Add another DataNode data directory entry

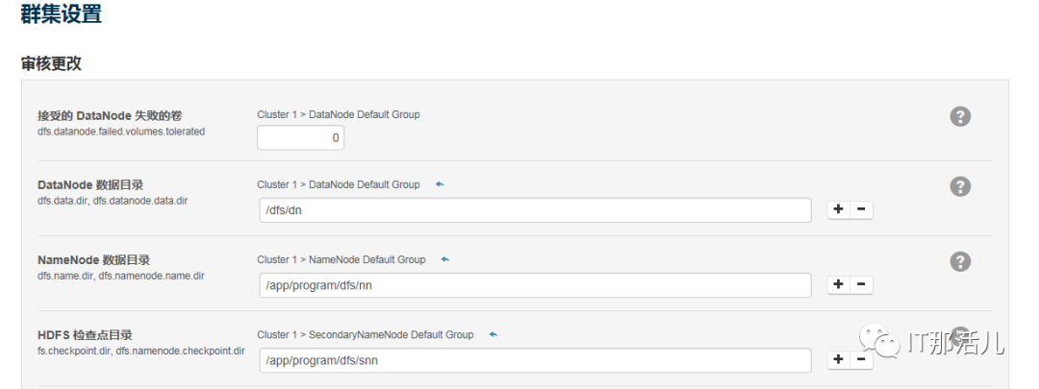point(838,209)
